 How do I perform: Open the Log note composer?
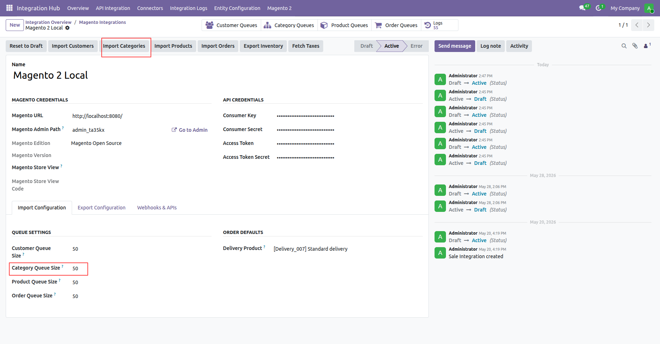click(x=491, y=46)
